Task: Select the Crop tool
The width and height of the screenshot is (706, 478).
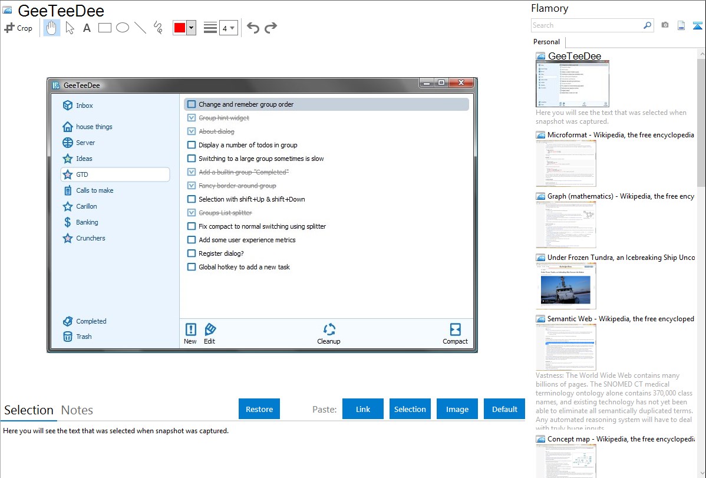Action: [x=18, y=28]
